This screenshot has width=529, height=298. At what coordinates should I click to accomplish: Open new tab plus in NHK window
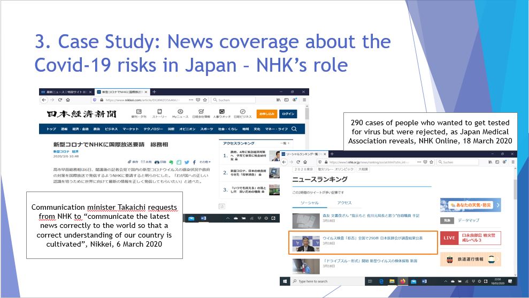[332, 154]
